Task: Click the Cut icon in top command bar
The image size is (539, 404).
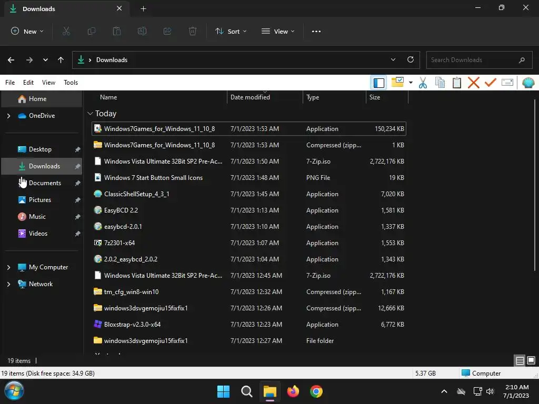Action: click(x=66, y=31)
